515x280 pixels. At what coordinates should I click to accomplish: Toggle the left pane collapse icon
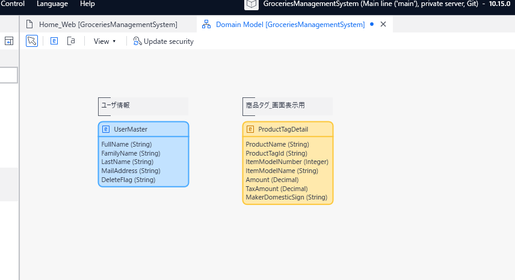(x=9, y=41)
